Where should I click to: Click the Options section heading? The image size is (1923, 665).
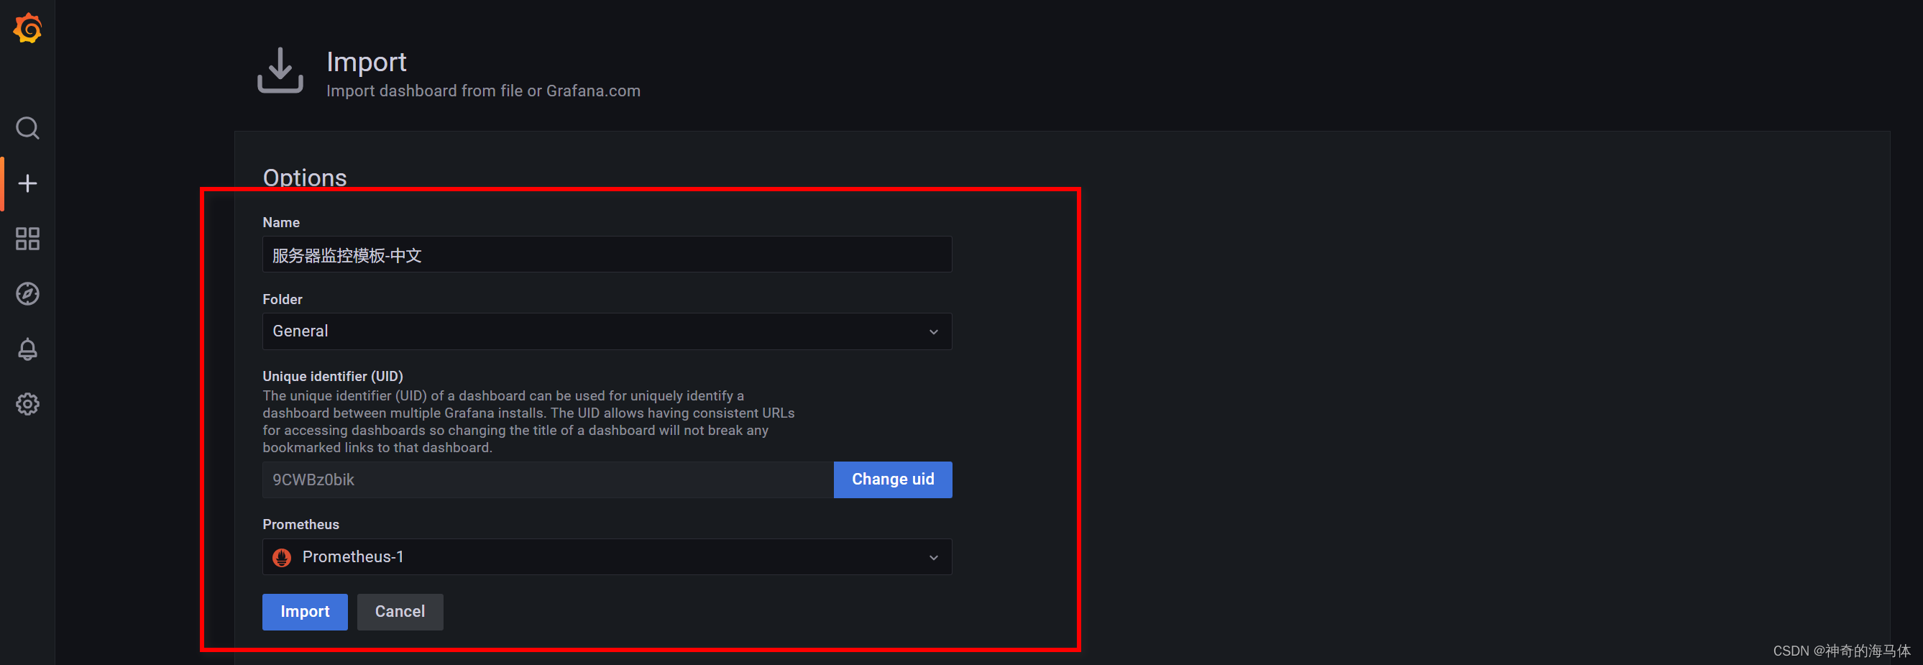tap(305, 178)
